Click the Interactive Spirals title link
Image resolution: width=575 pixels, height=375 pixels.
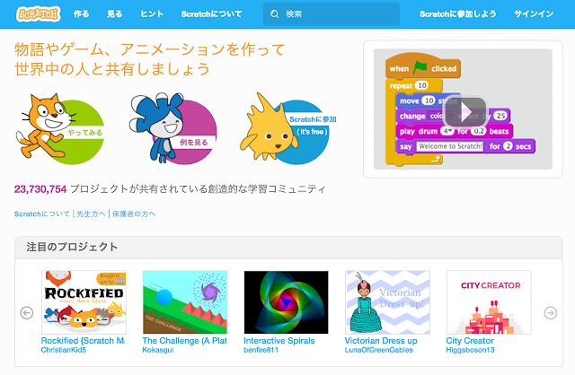pos(279,341)
